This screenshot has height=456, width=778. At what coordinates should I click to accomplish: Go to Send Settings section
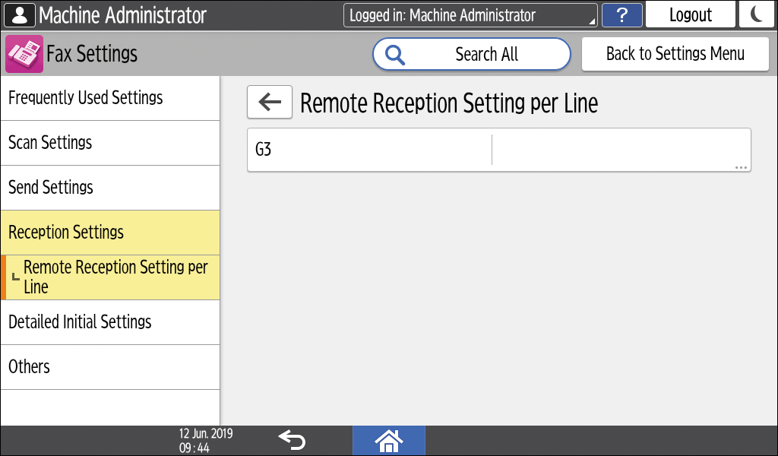(110, 188)
